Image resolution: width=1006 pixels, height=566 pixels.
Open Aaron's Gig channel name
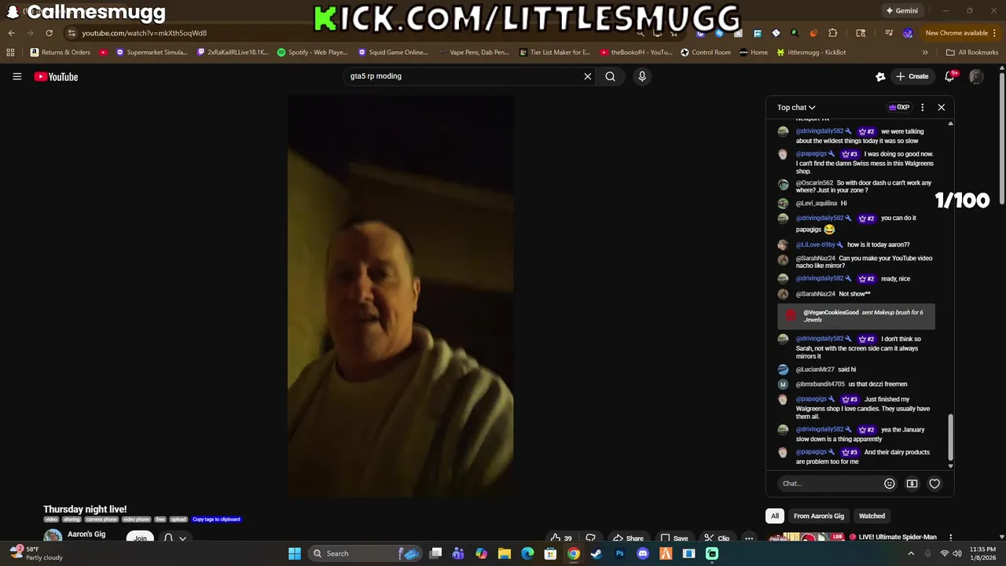86,535
